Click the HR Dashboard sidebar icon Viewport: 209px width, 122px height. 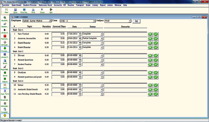point(5,43)
